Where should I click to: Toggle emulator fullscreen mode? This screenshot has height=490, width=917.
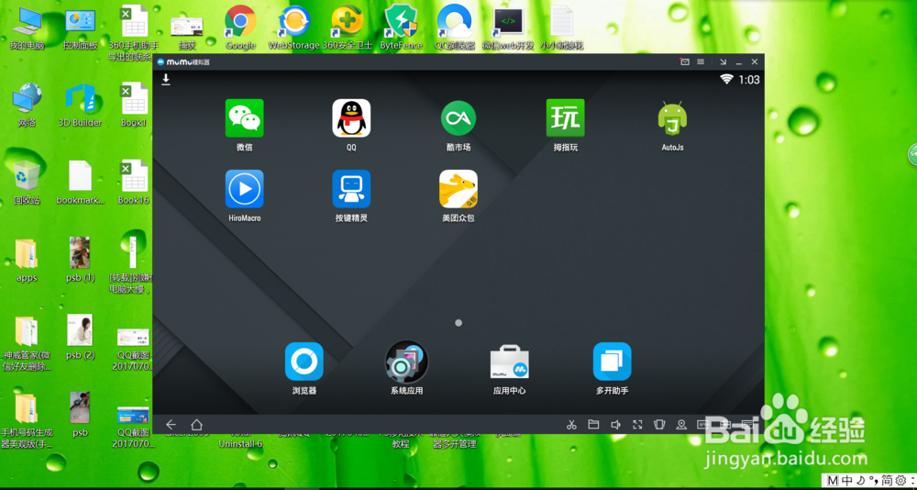pos(638,425)
